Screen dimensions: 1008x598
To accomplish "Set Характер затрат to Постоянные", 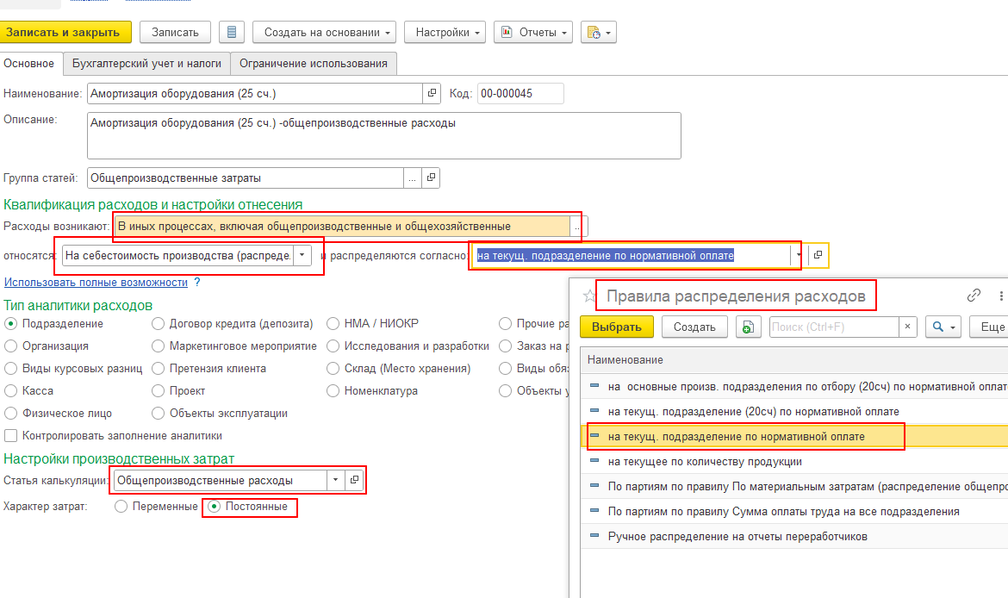I will [214, 507].
